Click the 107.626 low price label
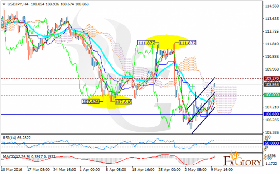Viewport: 280px width, 174px height. click(x=91, y=102)
